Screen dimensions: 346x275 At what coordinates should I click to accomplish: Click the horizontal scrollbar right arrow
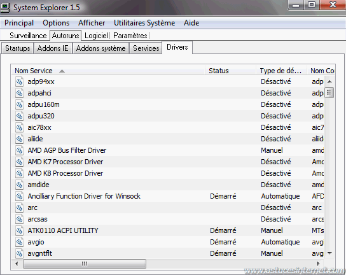tap(318, 264)
